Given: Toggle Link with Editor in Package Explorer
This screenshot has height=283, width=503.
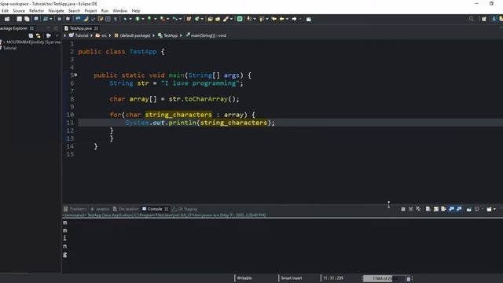Looking at the screenshot, I should (39, 35).
